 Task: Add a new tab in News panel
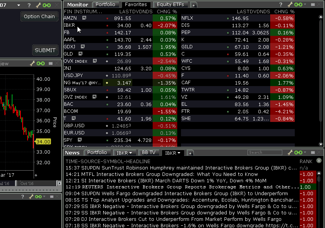tap(190, 153)
